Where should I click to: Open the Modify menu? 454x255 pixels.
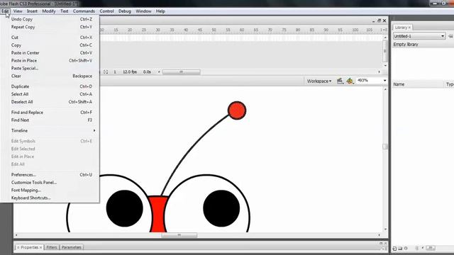pyautogui.click(x=49, y=11)
